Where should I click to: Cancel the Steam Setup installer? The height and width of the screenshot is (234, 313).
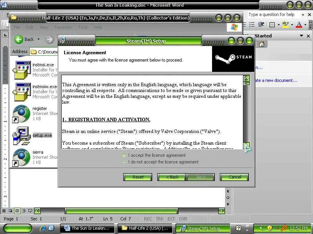[234, 177]
